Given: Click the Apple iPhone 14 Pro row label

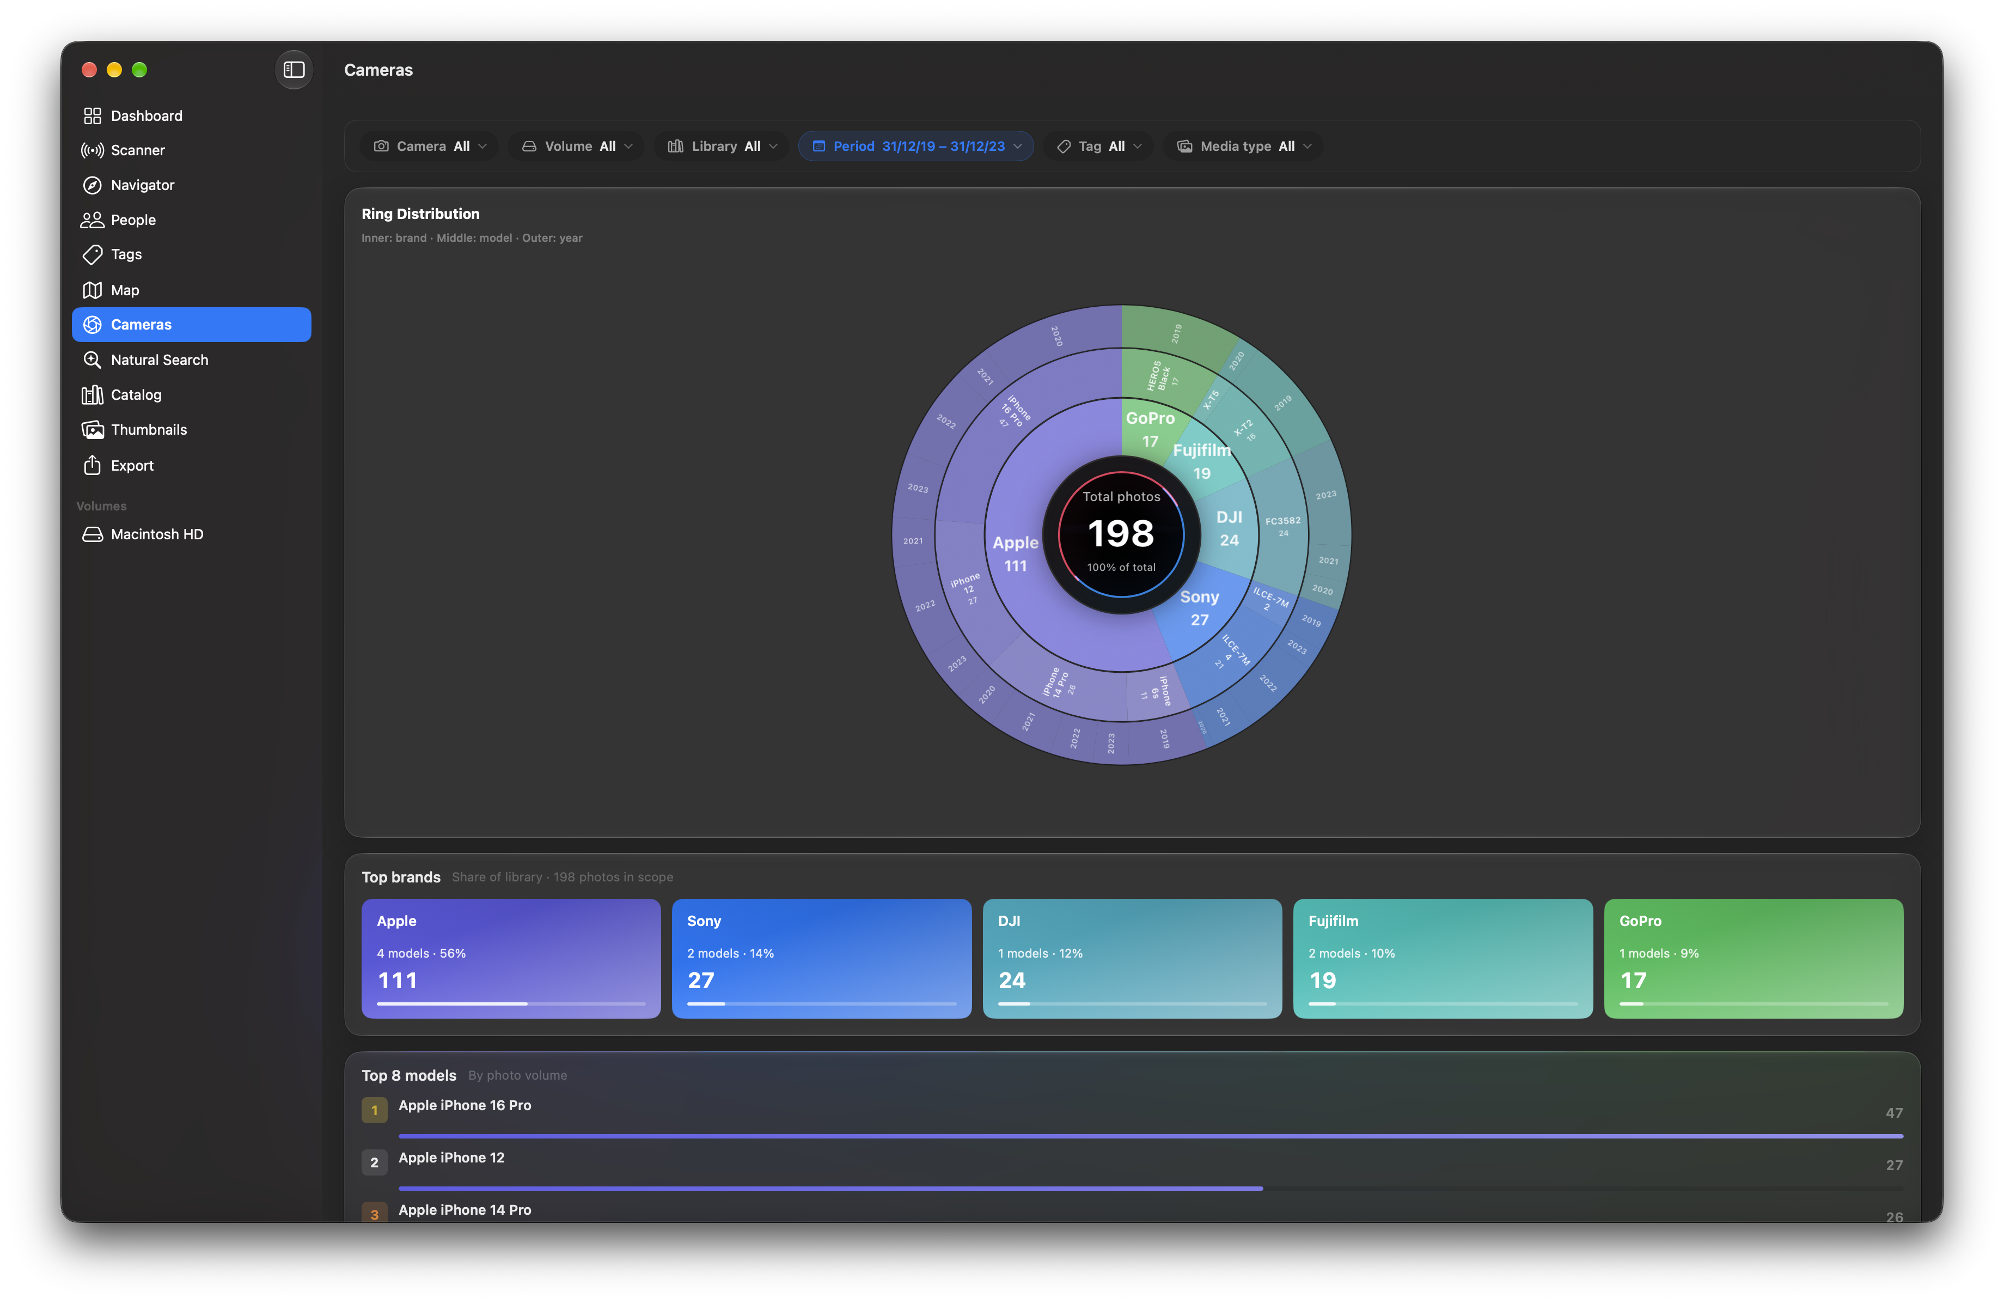Looking at the screenshot, I should tap(465, 1210).
